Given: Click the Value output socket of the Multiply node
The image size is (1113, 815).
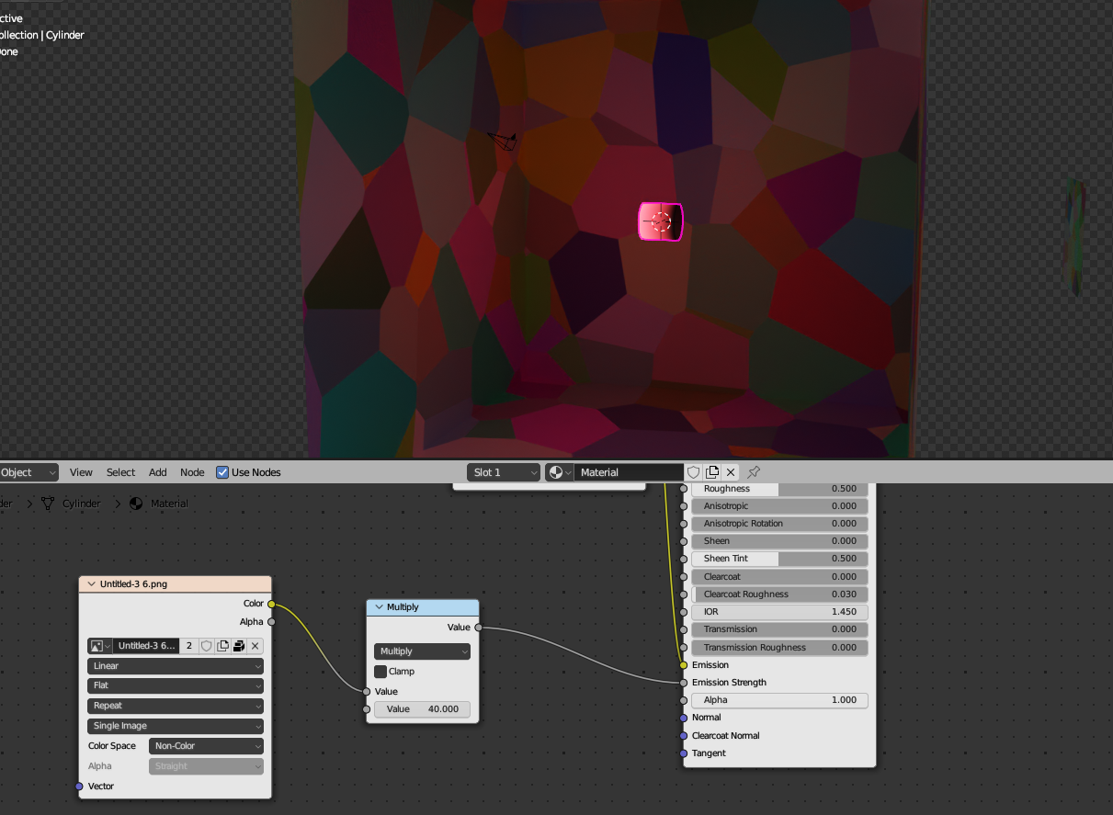Looking at the screenshot, I should [478, 628].
